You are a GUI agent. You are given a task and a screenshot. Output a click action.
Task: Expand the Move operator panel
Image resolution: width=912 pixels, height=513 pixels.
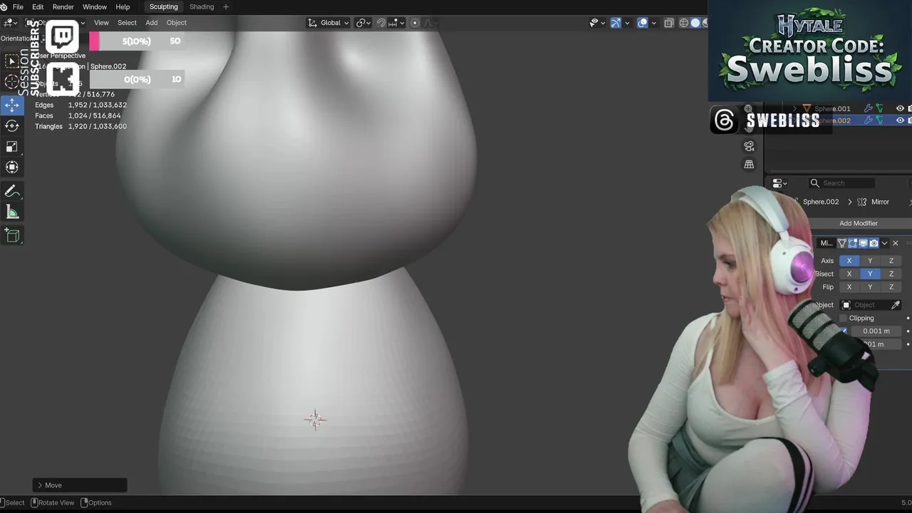pos(40,485)
